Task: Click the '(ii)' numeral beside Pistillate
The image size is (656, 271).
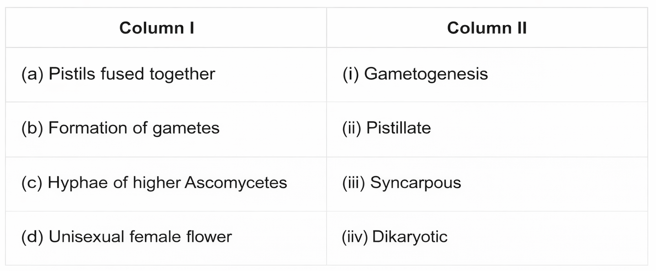Action: pyautogui.click(x=352, y=128)
